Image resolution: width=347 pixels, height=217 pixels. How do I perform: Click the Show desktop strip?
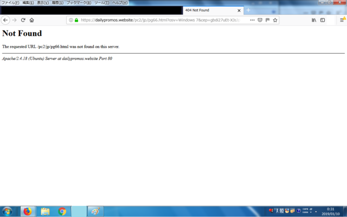[345, 212]
